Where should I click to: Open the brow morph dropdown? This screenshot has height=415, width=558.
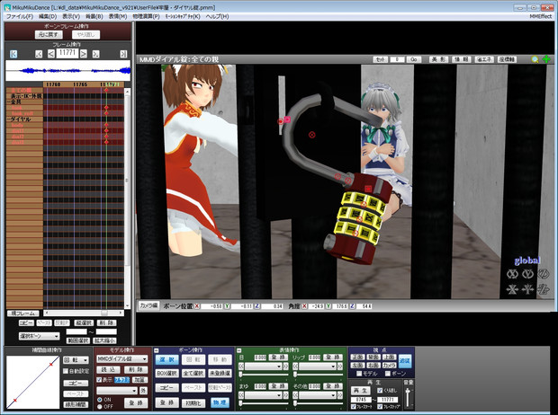point(264,395)
